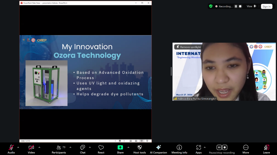
Task: Stop recording from the bottom toolbar
Action: [225, 147]
